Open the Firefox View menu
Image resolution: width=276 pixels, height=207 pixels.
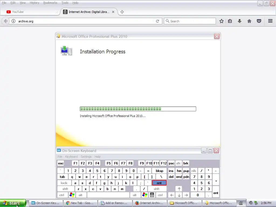[x=23, y=3]
